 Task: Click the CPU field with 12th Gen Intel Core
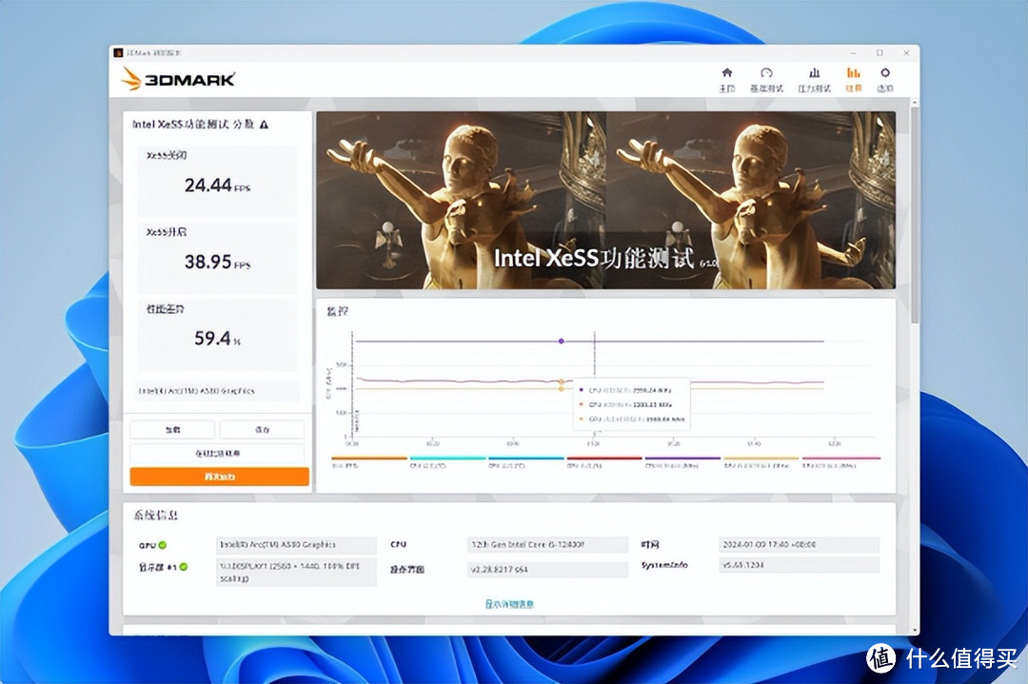(x=547, y=545)
